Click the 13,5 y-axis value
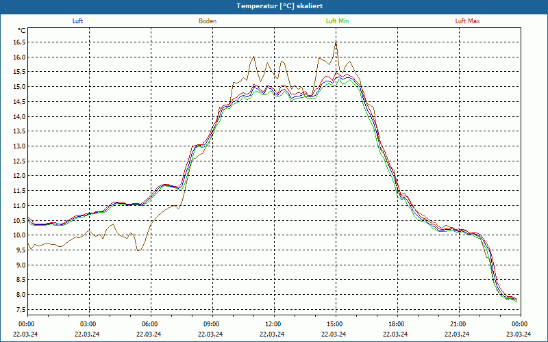 pos(19,131)
